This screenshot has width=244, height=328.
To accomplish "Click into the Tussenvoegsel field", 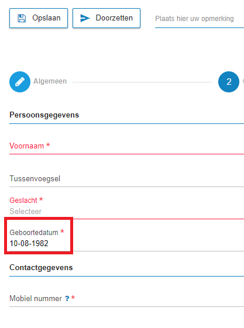I will tap(126, 179).
